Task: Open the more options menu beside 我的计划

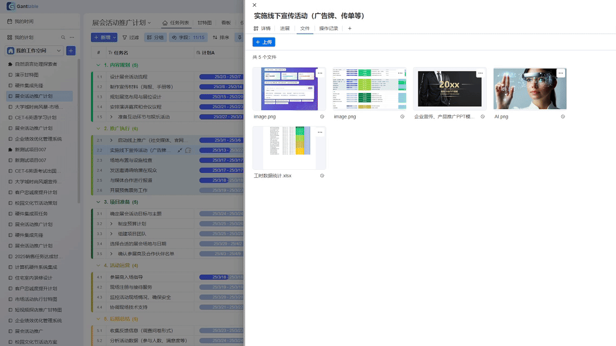Action: coord(71,37)
